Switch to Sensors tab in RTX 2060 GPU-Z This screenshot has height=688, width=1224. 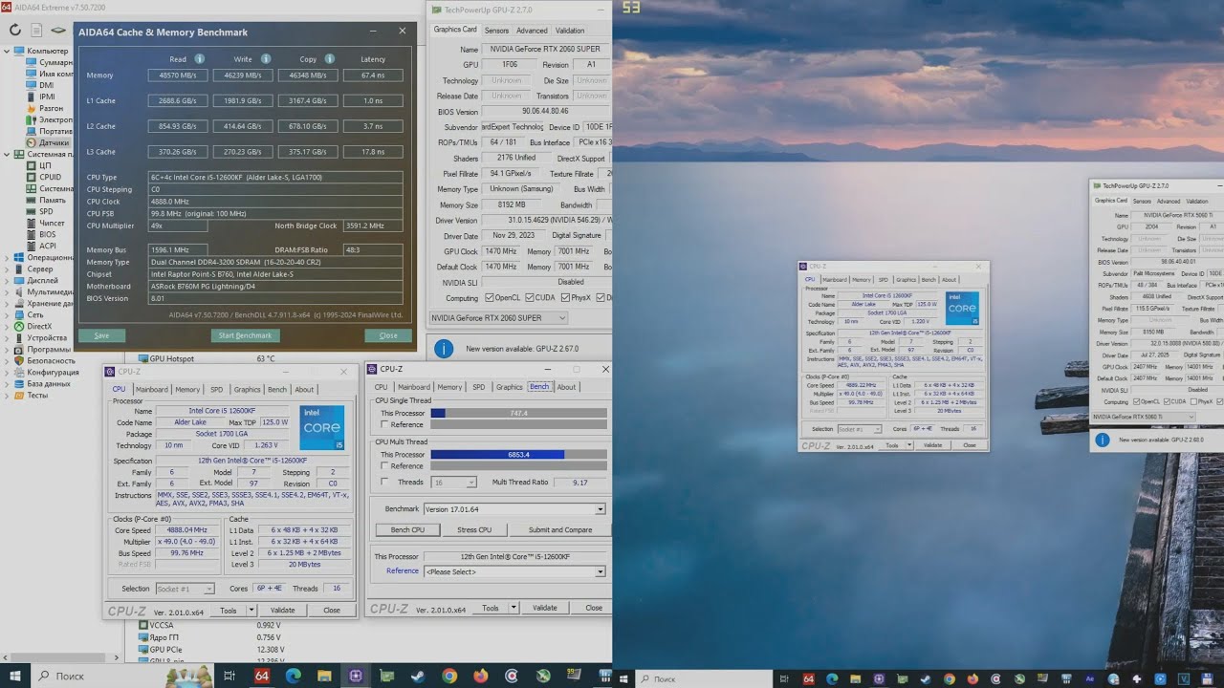(x=496, y=31)
